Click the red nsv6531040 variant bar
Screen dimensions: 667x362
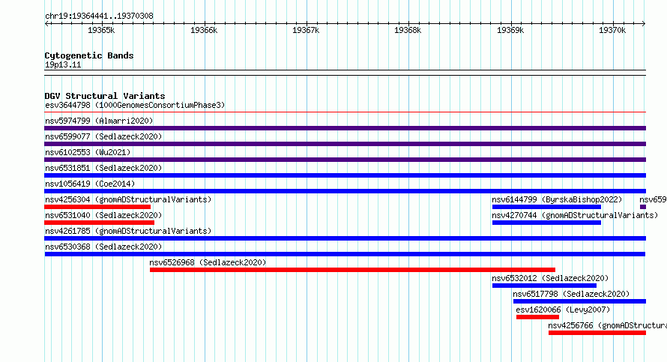tap(100, 223)
